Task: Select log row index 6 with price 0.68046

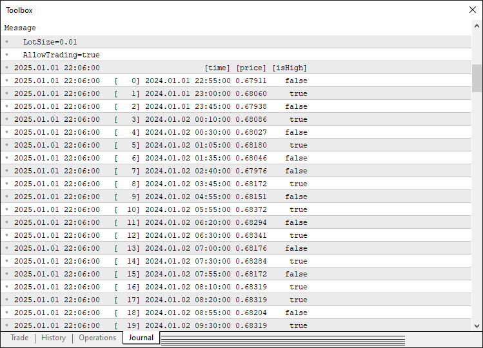Action: 236,158
